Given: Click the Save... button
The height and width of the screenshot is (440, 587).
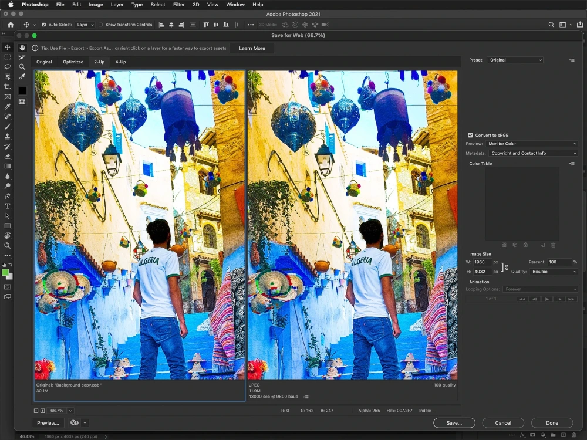Looking at the screenshot, I should [x=454, y=423].
